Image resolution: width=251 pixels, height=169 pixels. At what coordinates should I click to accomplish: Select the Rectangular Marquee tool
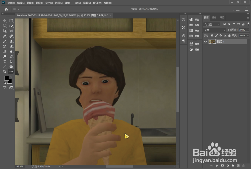tap(11, 21)
